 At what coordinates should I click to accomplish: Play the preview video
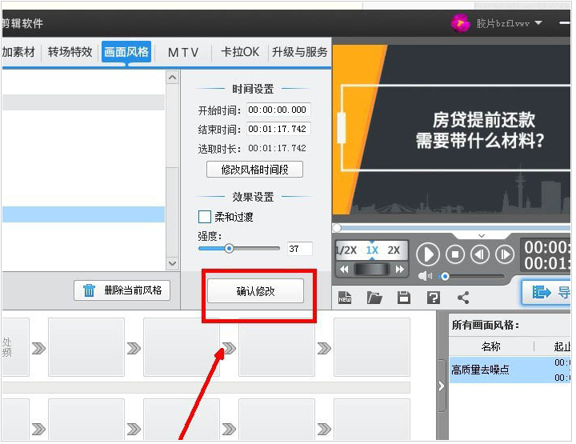tap(427, 254)
